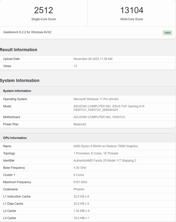The image size is (176, 222).
Task: Click the Operating System value Windows 11 Pro
Action: (x=96, y=99)
